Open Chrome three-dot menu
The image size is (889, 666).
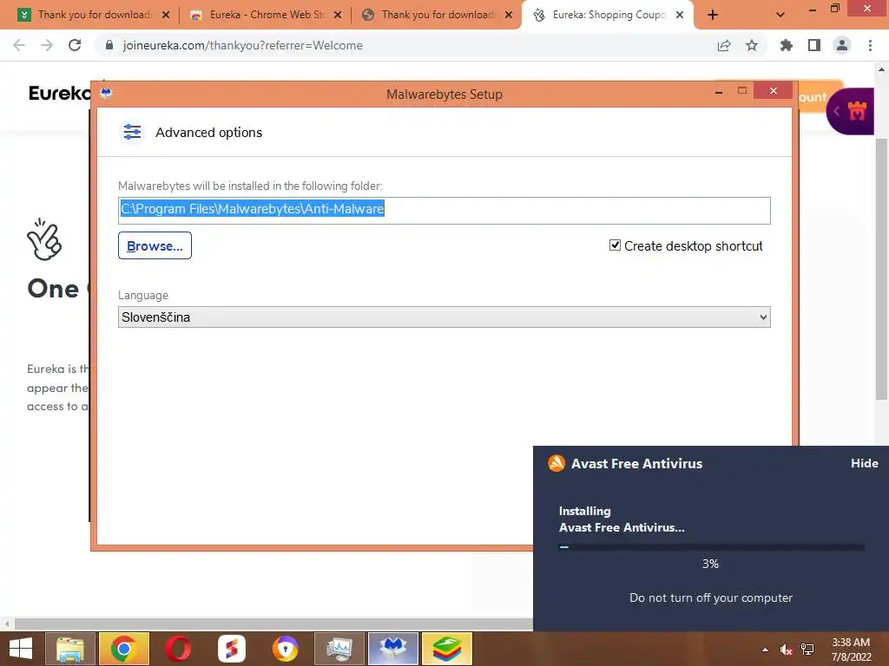[x=870, y=45]
